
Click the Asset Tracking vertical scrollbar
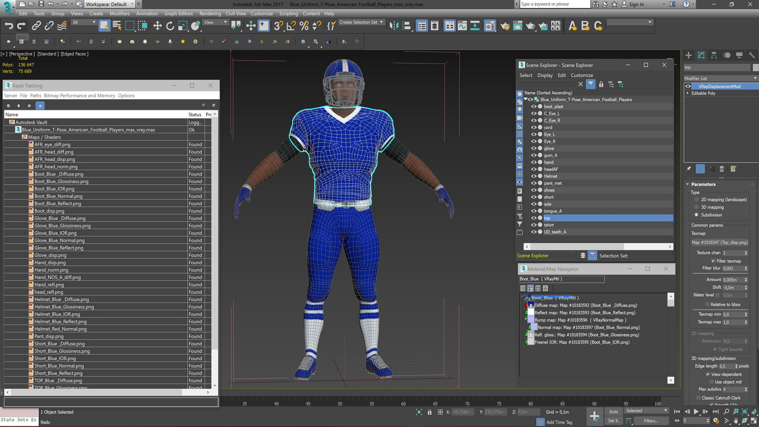coord(215,250)
